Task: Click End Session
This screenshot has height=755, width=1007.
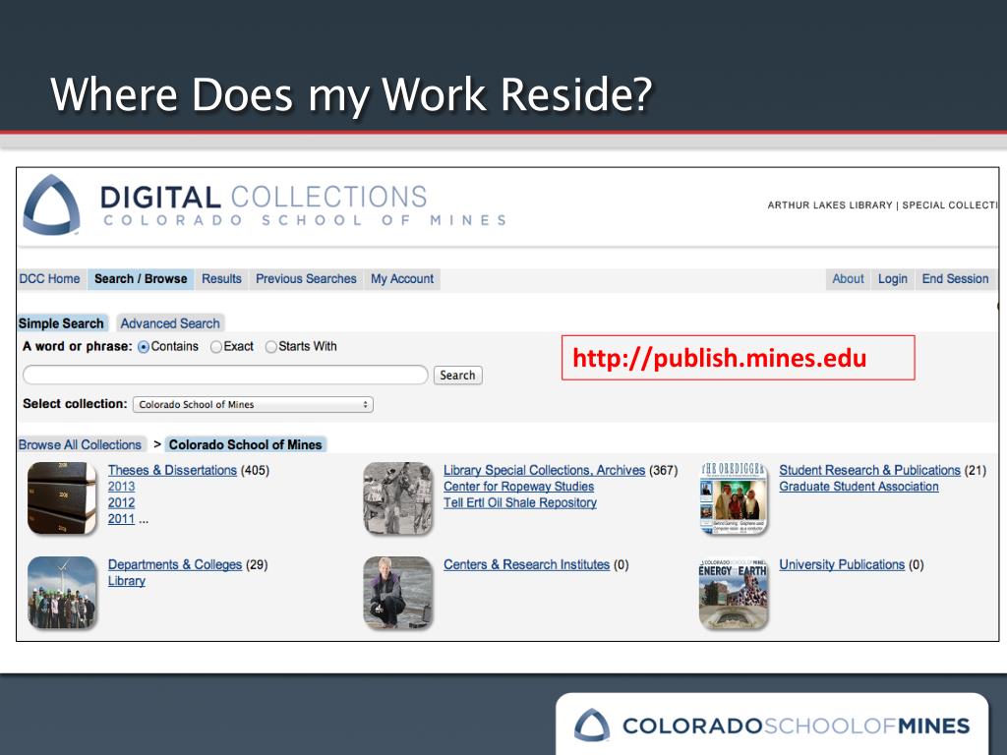Action: pos(955,278)
